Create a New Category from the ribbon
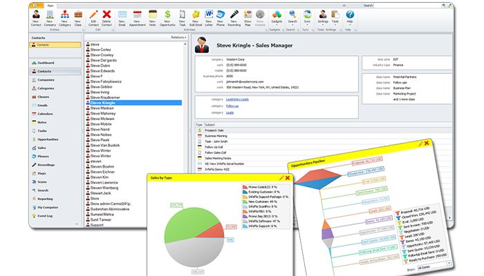This screenshot has height=276, width=484. click(64, 18)
